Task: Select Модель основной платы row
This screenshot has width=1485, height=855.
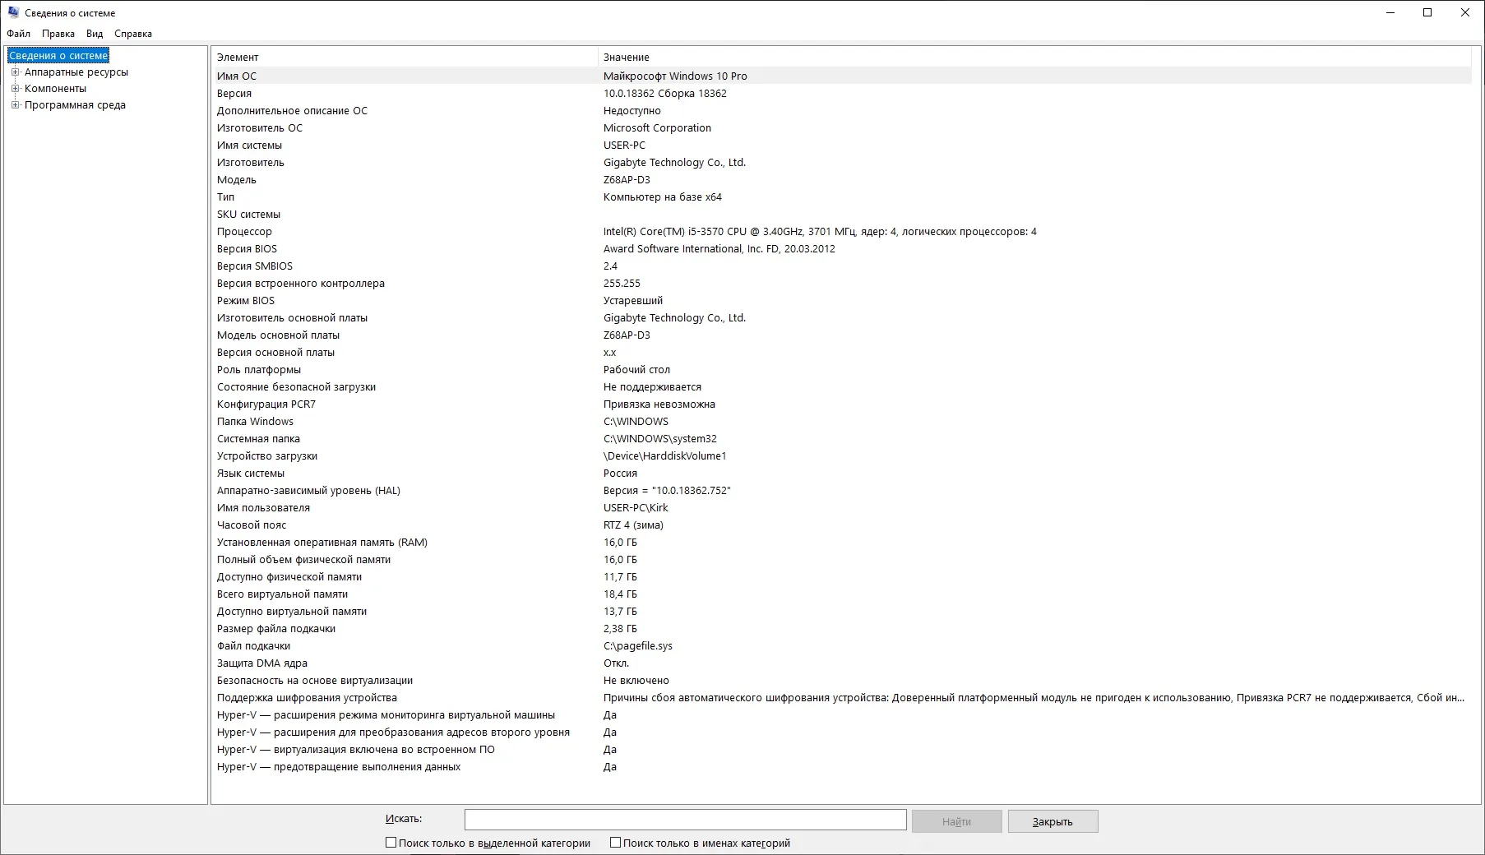Action: click(x=841, y=335)
